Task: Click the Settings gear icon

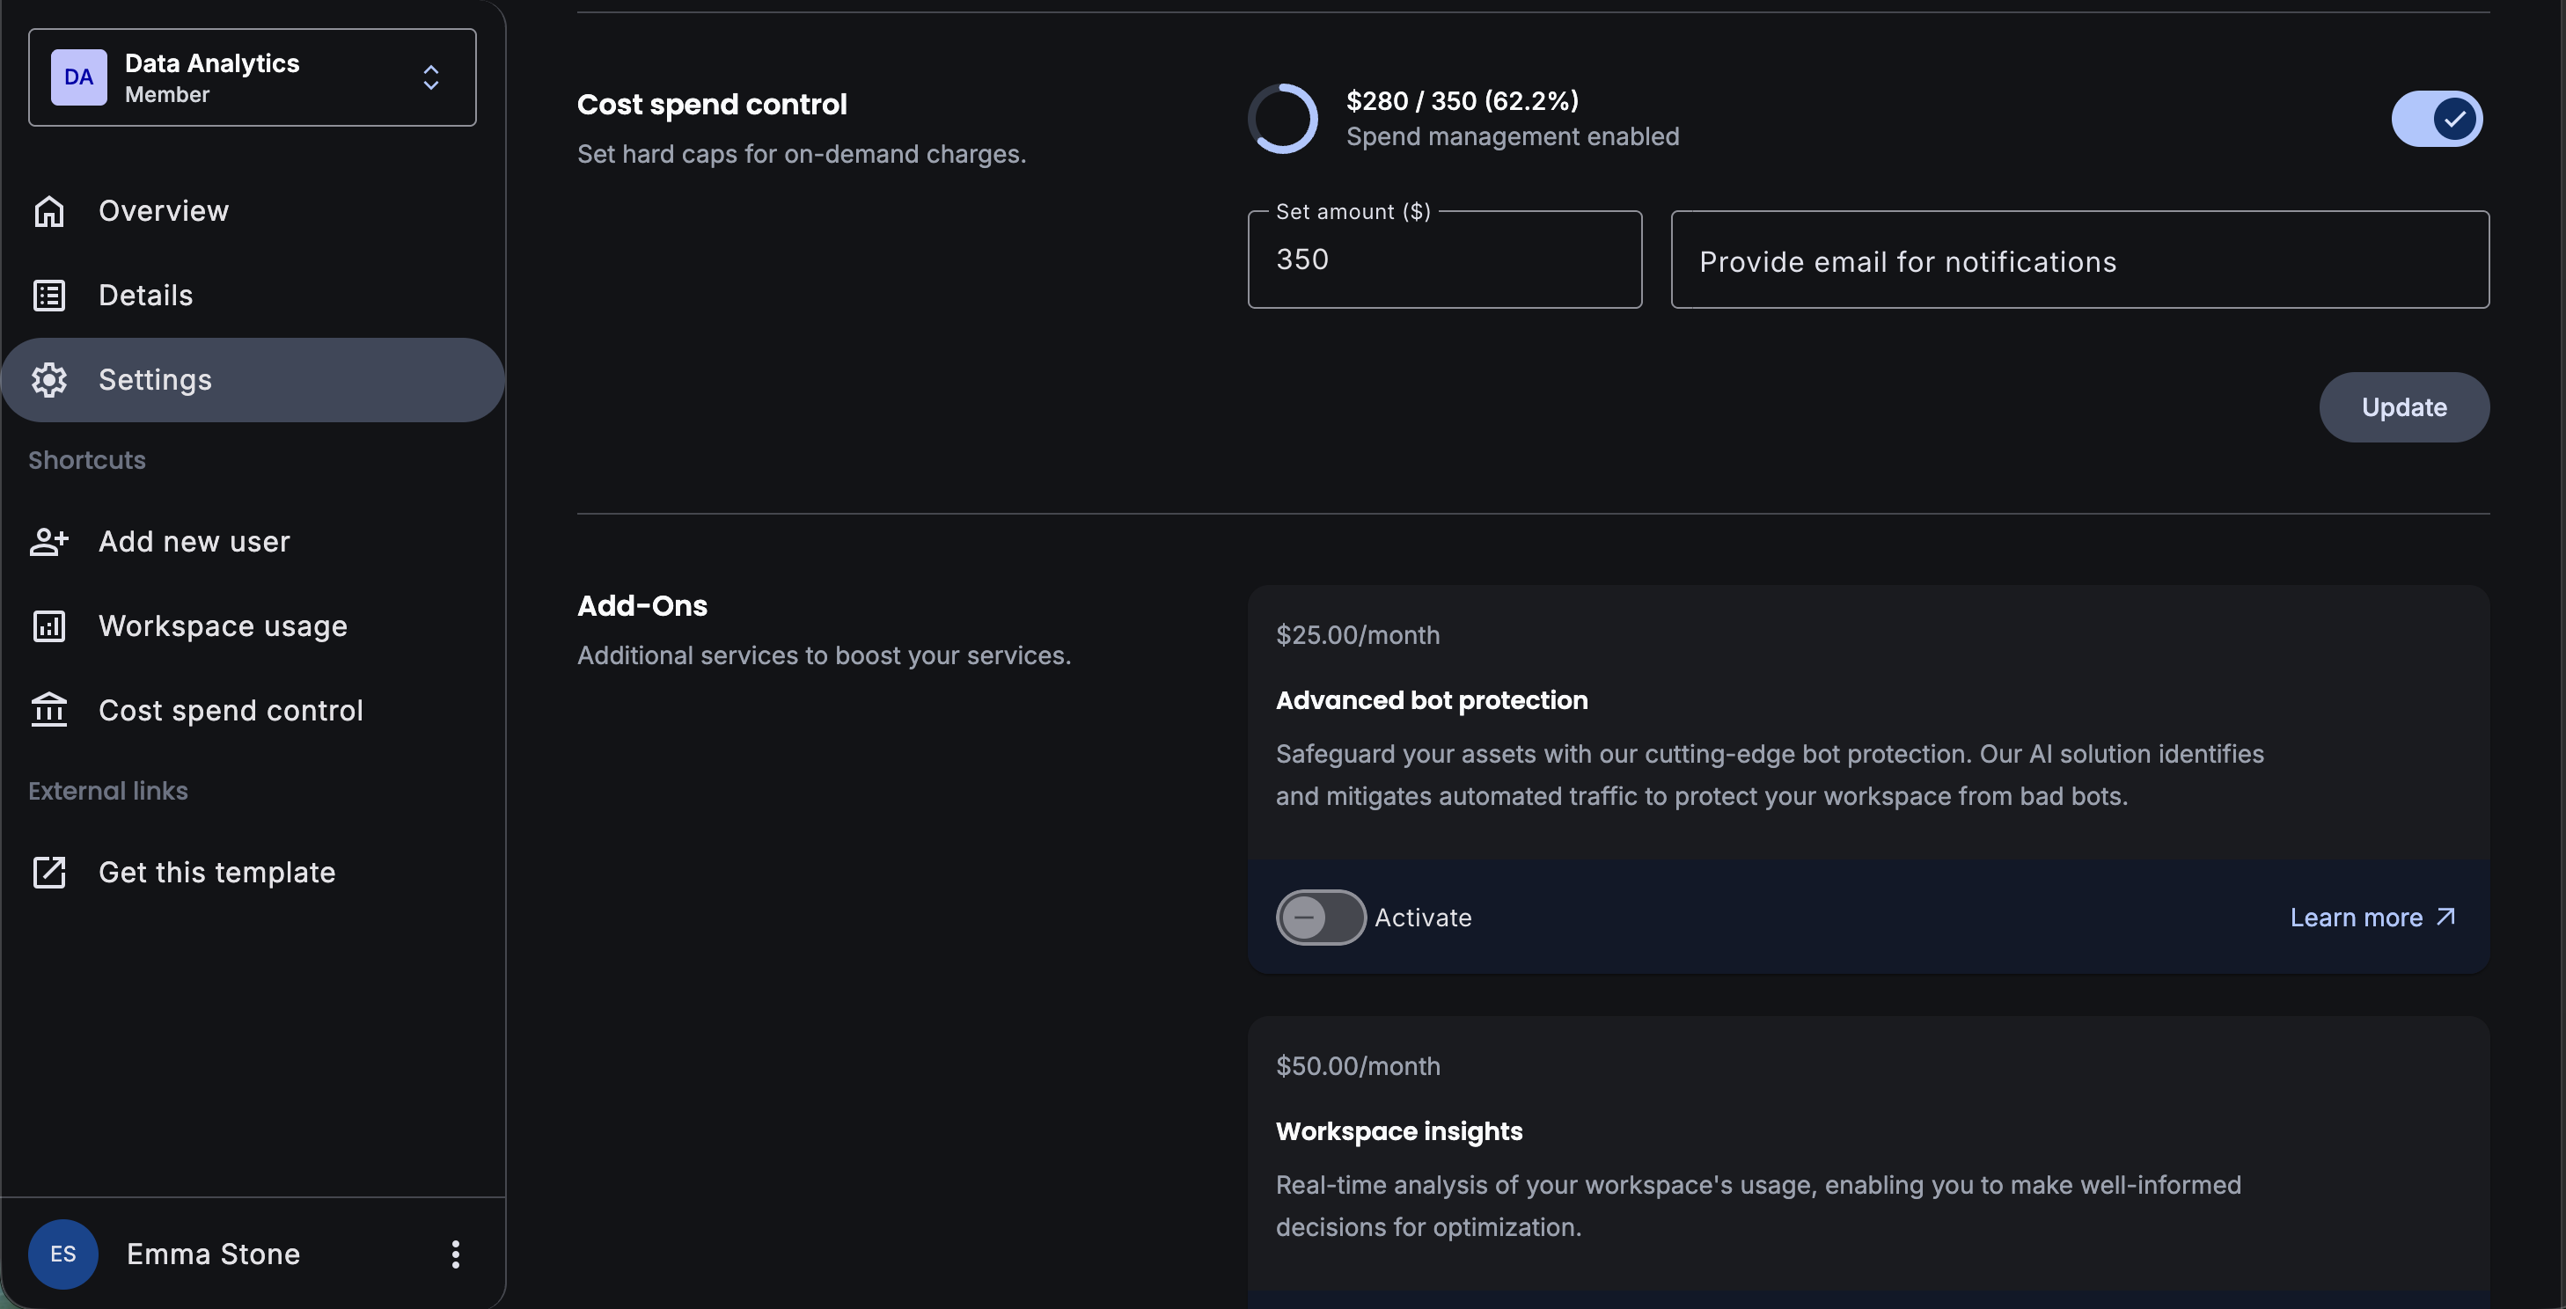Action: [x=48, y=380]
